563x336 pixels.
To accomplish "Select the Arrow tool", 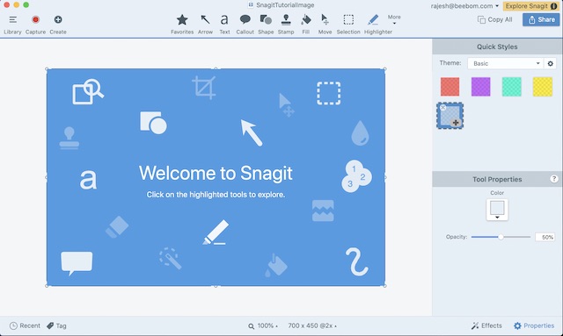I will click(205, 24).
